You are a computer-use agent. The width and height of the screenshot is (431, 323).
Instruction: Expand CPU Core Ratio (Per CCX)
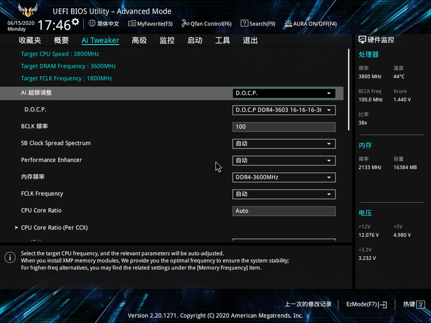(x=54, y=228)
